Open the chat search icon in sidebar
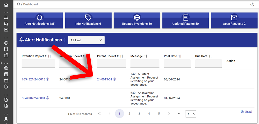The width and height of the screenshot is (259, 124). (6, 24)
